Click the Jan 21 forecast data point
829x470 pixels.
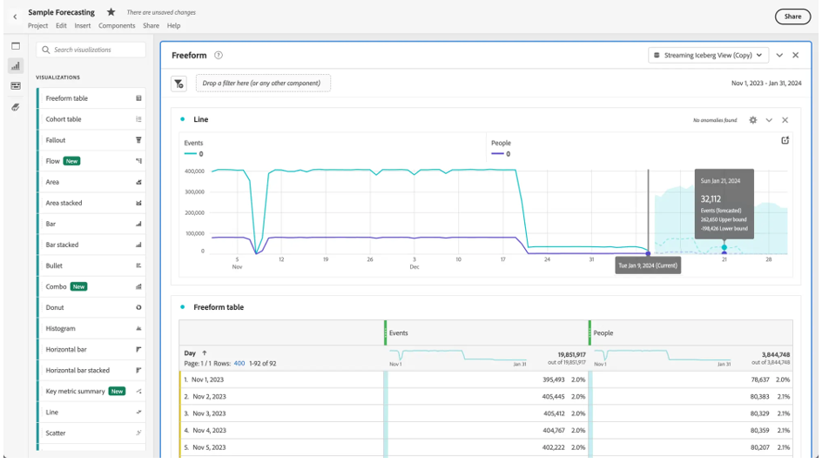(x=724, y=247)
